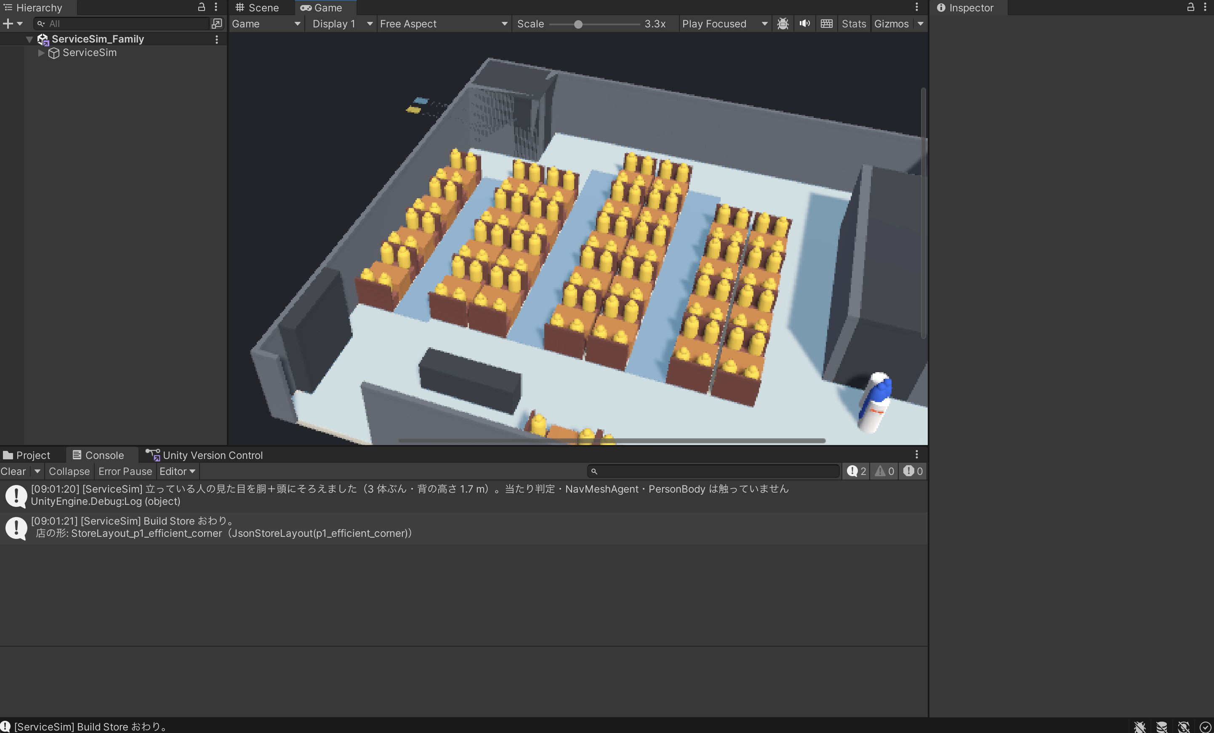
Task: Lock the Hierarchy panel
Action: pos(201,7)
